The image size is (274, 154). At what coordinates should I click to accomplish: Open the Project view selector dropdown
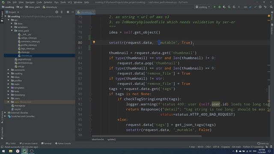pos(12,12)
